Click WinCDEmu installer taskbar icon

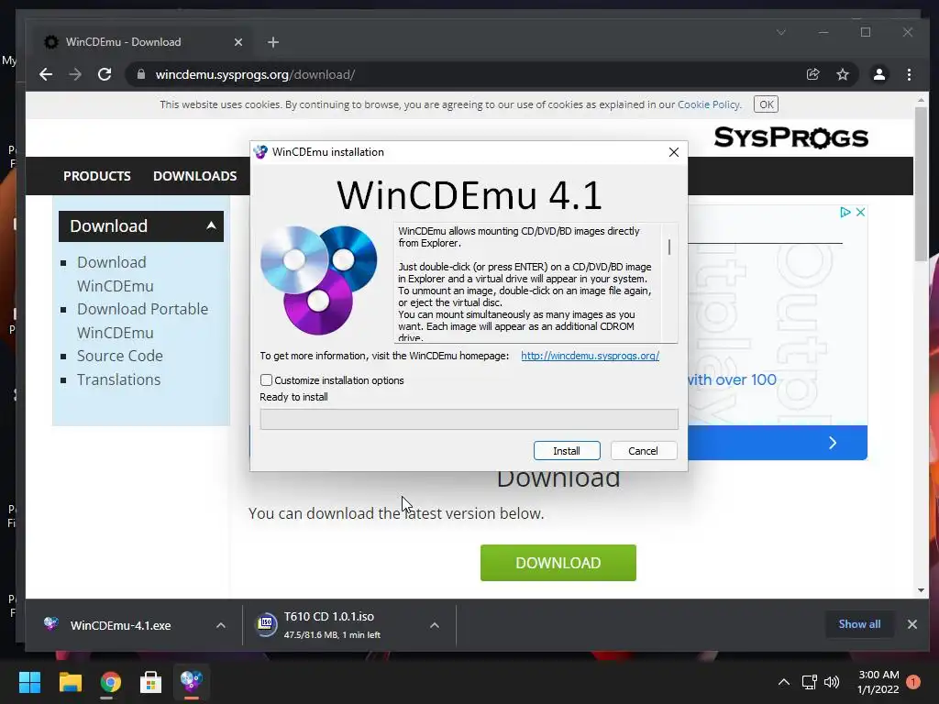191,682
